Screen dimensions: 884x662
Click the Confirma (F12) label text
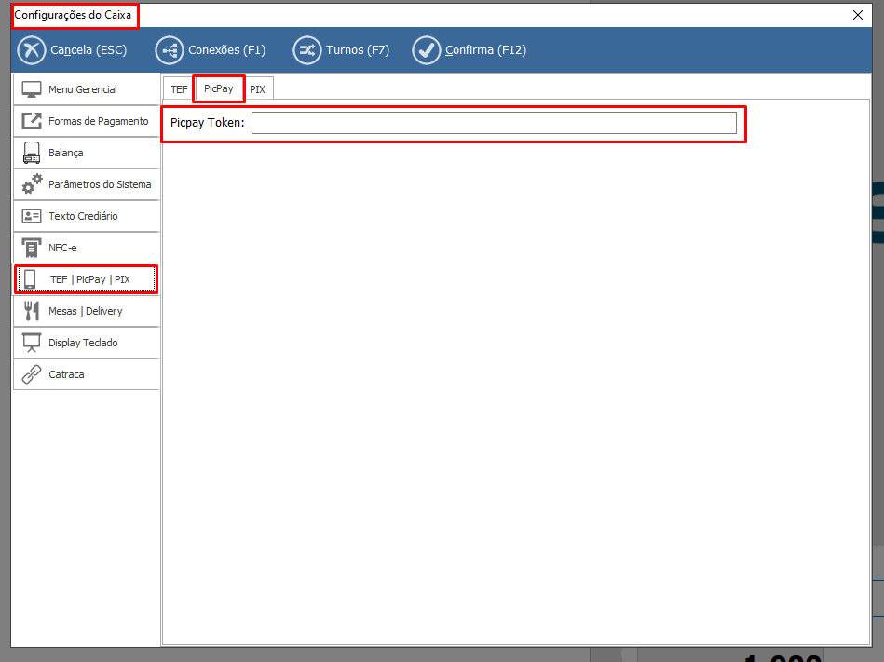click(485, 50)
